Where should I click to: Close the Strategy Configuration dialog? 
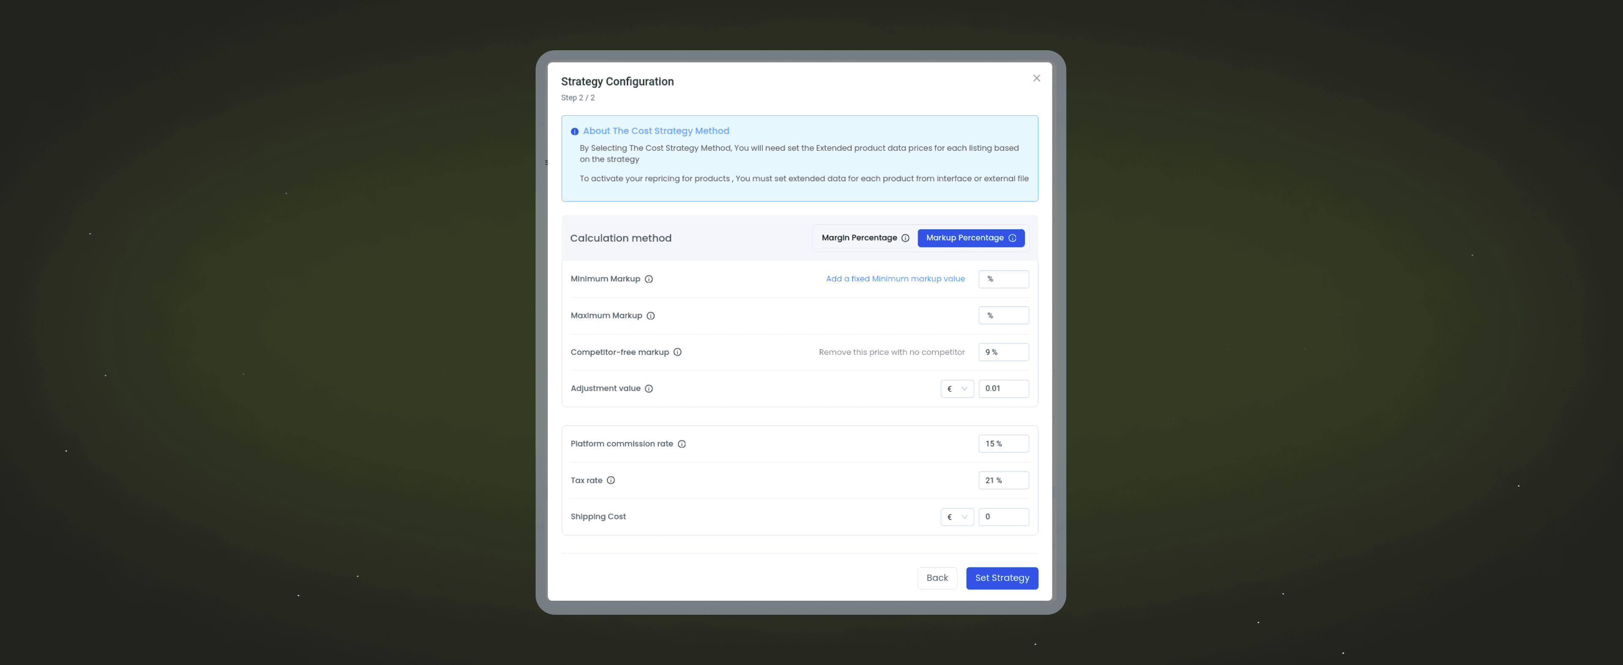point(1036,79)
